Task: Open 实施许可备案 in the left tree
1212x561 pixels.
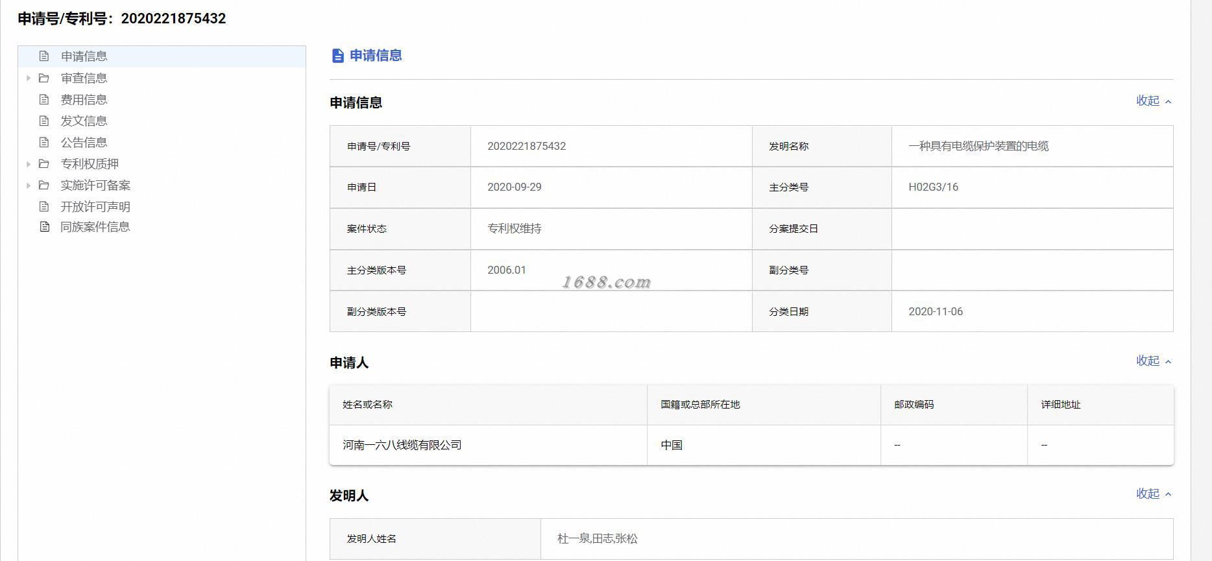Action: pyautogui.click(x=95, y=185)
